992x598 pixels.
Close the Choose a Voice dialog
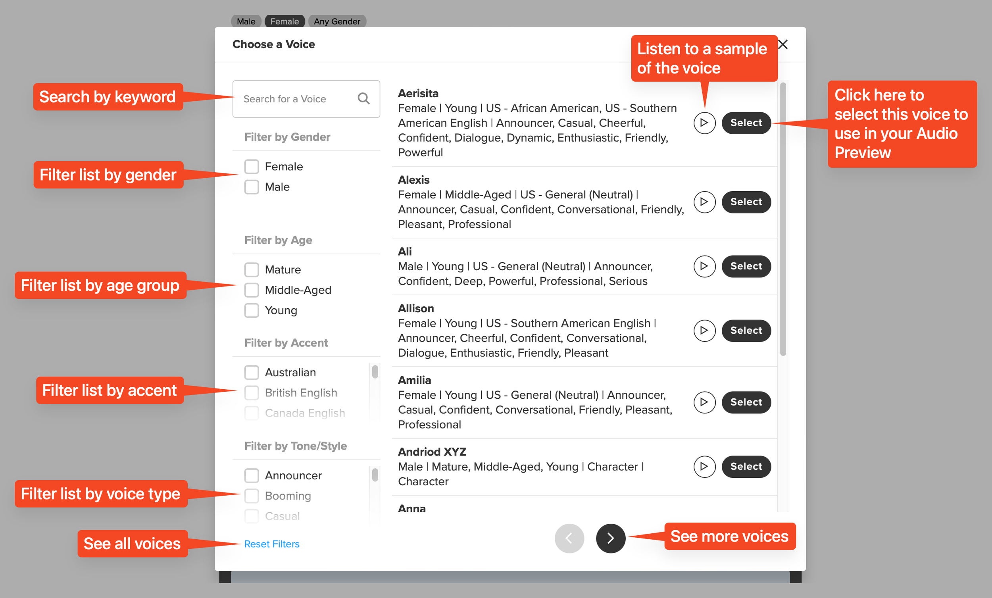782,44
